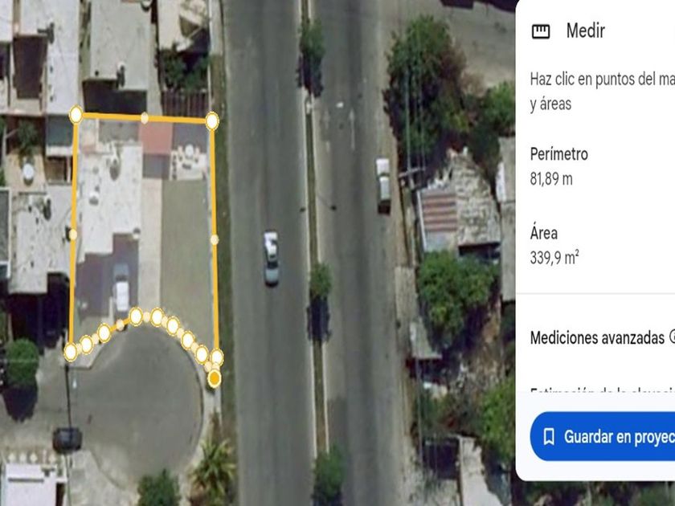Click the white car driving on road

click(272, 258)
